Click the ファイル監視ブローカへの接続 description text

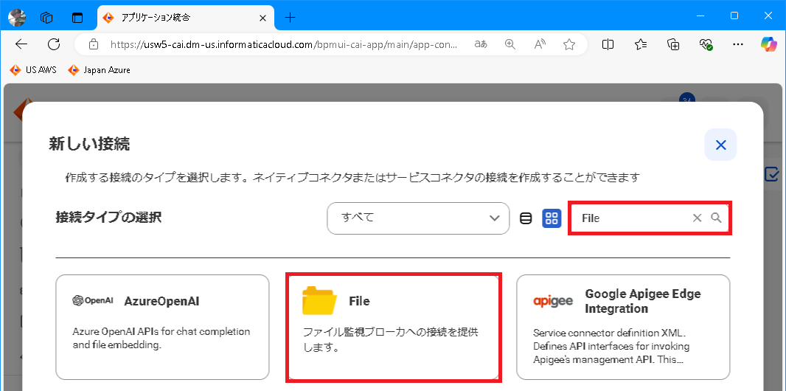[x=392, y=339]
